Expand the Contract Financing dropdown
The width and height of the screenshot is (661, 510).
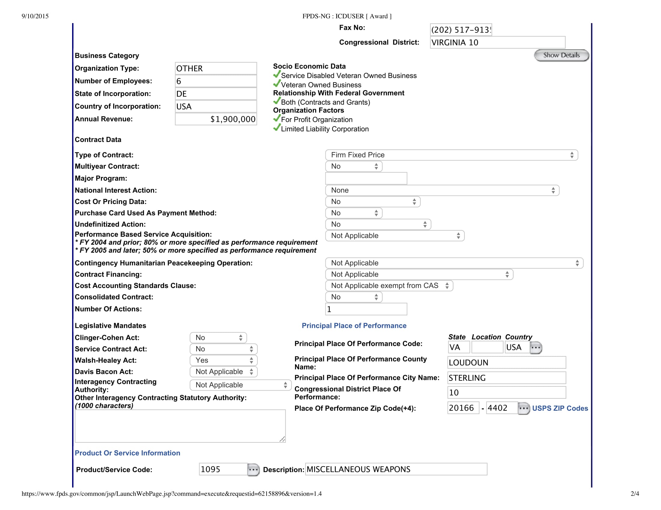419,274
